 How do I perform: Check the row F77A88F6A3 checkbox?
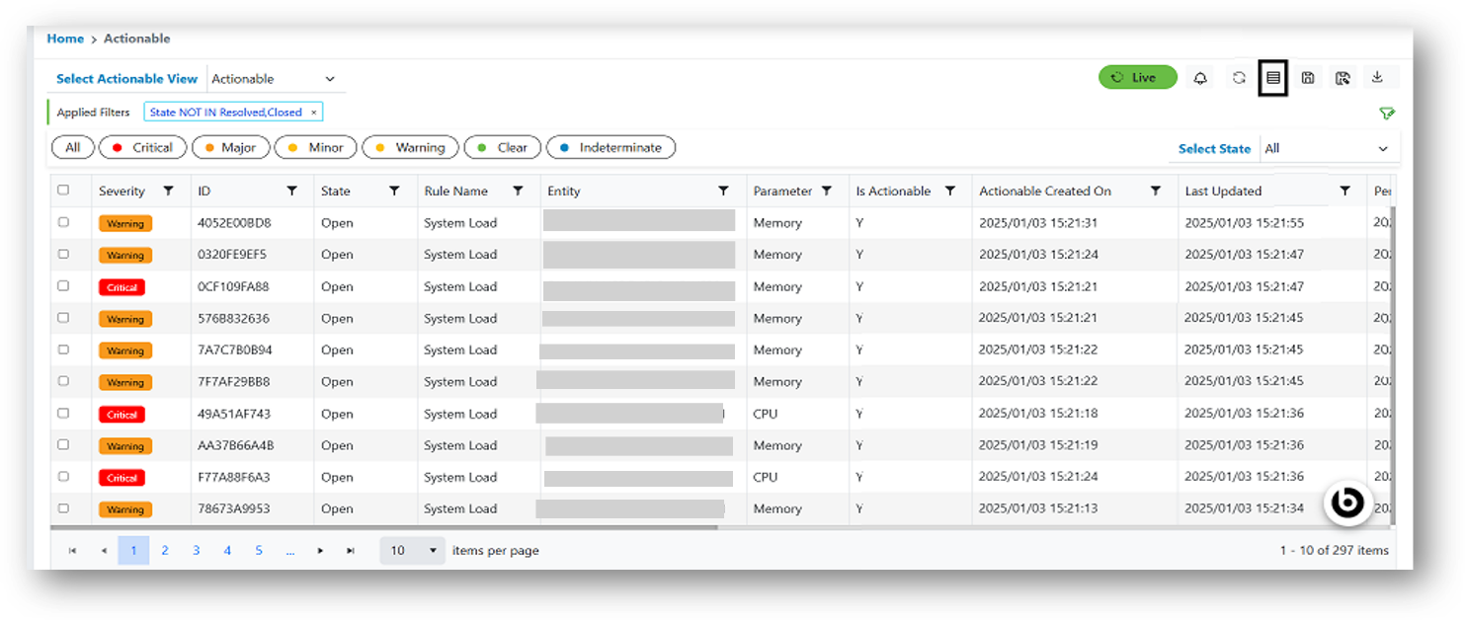63,476
